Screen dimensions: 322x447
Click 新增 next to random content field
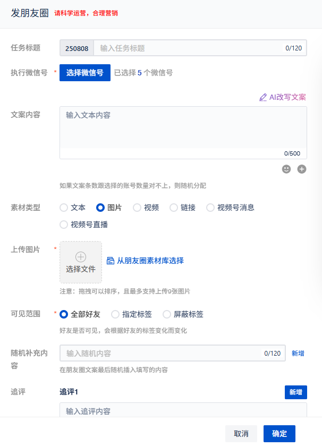click(298, 354)
